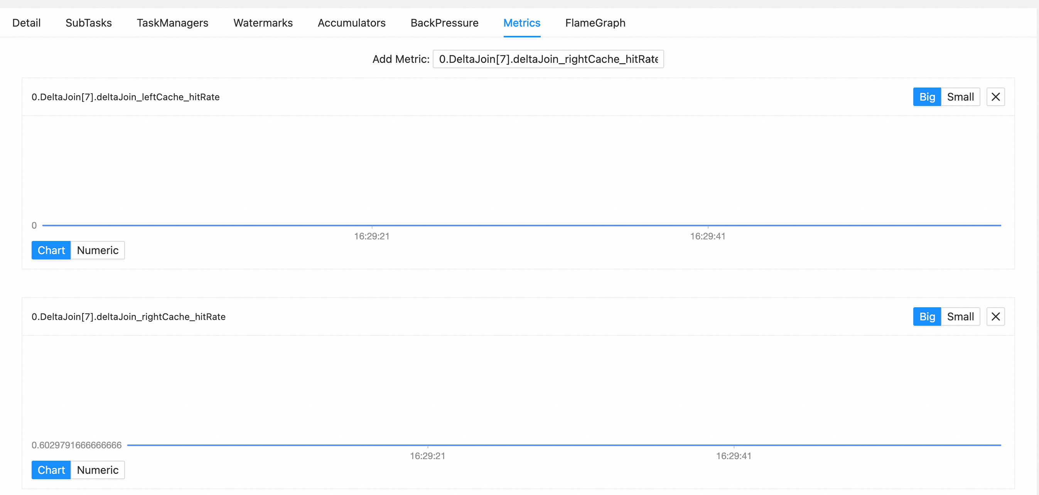This screenshot has width=1039, height=495.
Task: Select Chart view for rightCache_hitRate
Action: (x=51, y=470)
